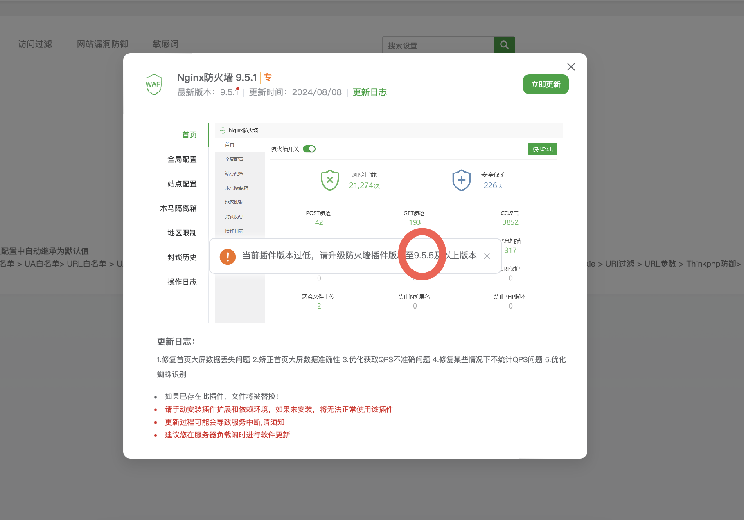Click the small Nginx防火墙 logo in the preview header

222,130
